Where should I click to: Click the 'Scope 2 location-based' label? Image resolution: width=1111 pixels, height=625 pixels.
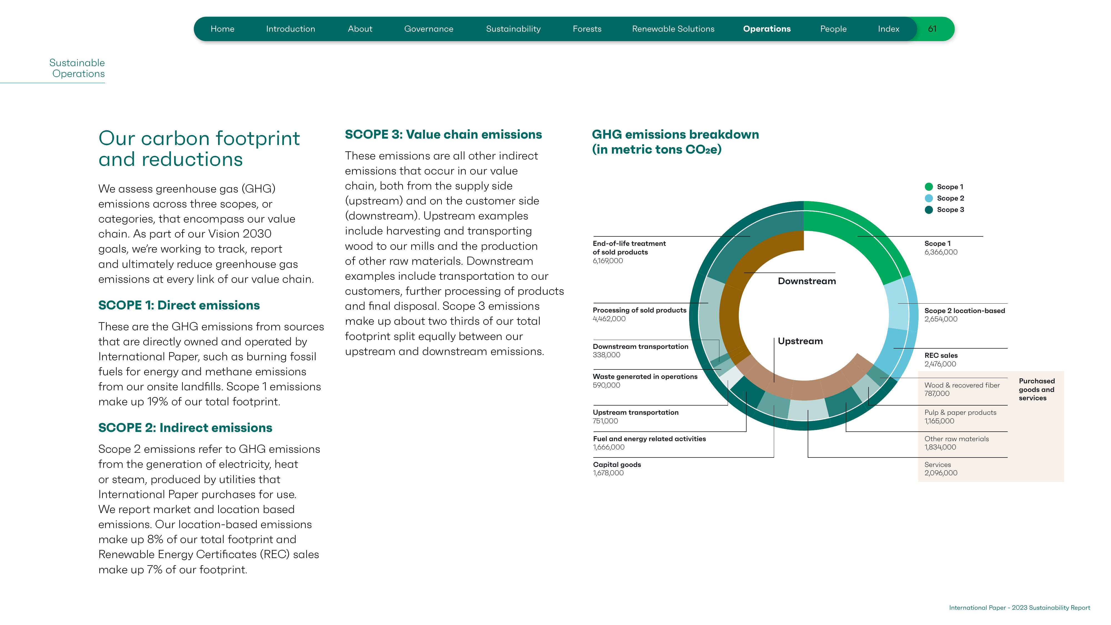(964, 311)
